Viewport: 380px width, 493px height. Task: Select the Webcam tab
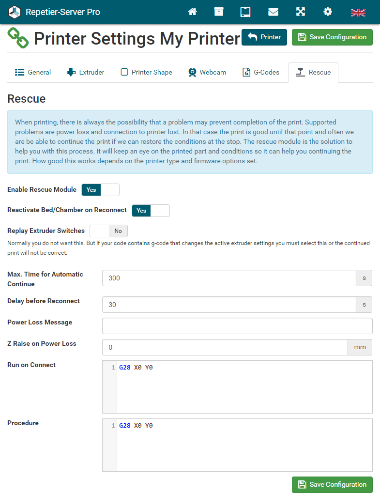coord(207,73)
